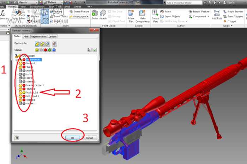
Task: Click the keyword search field
Action: pos(184,2)
